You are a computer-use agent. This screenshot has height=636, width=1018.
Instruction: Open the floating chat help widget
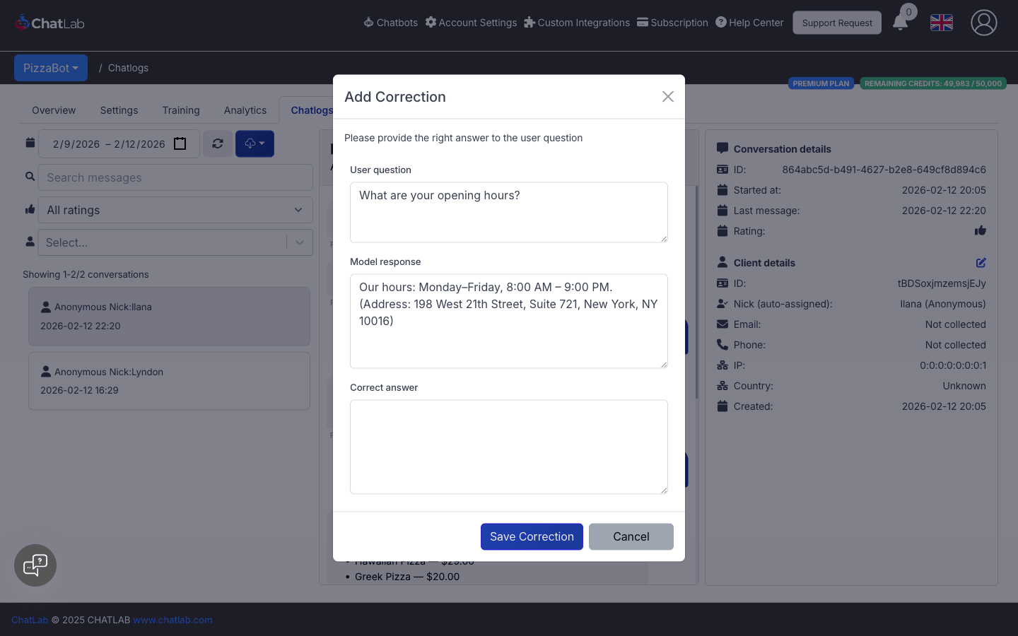pyautogui.click(x=35, y=565)
